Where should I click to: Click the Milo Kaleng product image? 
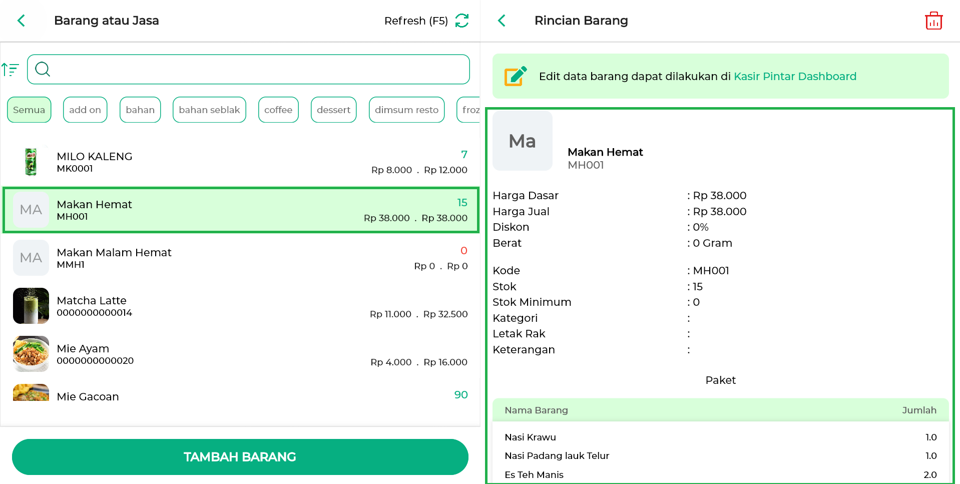[31, 162]
